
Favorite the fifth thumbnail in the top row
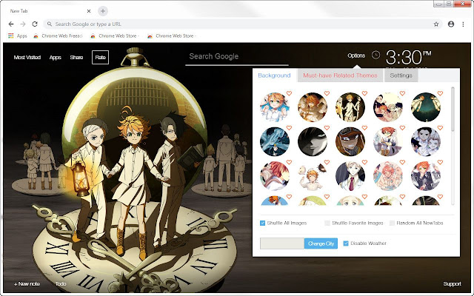(440, 93)
